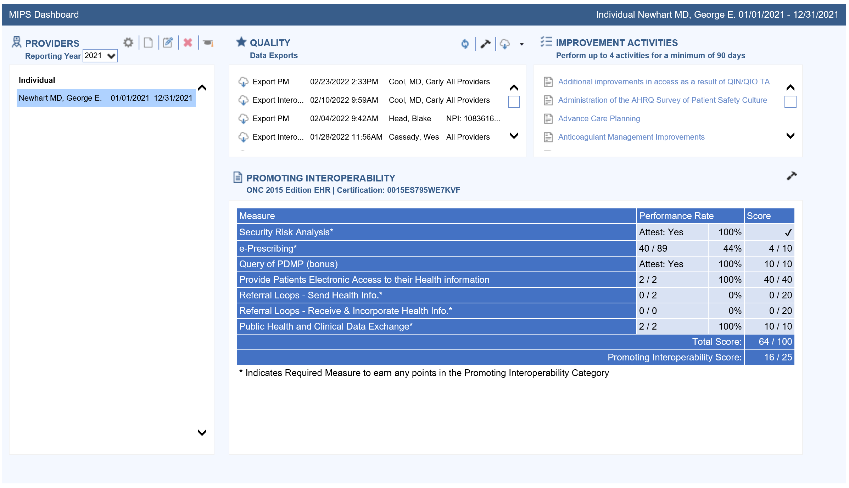This screenshot has width=849, height=488.
Task: Click the Improvement Activities scrollbar thumb box
Action: click(x=790, y=102)
